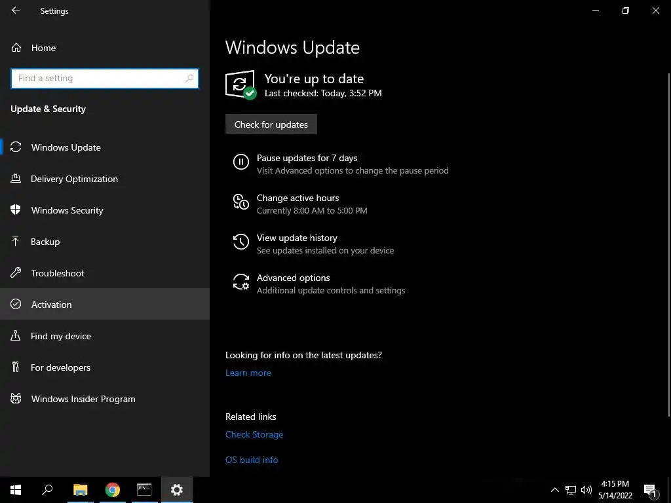Click the For developers tools icon
Screen dimensions: 671x503
(16, 367)
